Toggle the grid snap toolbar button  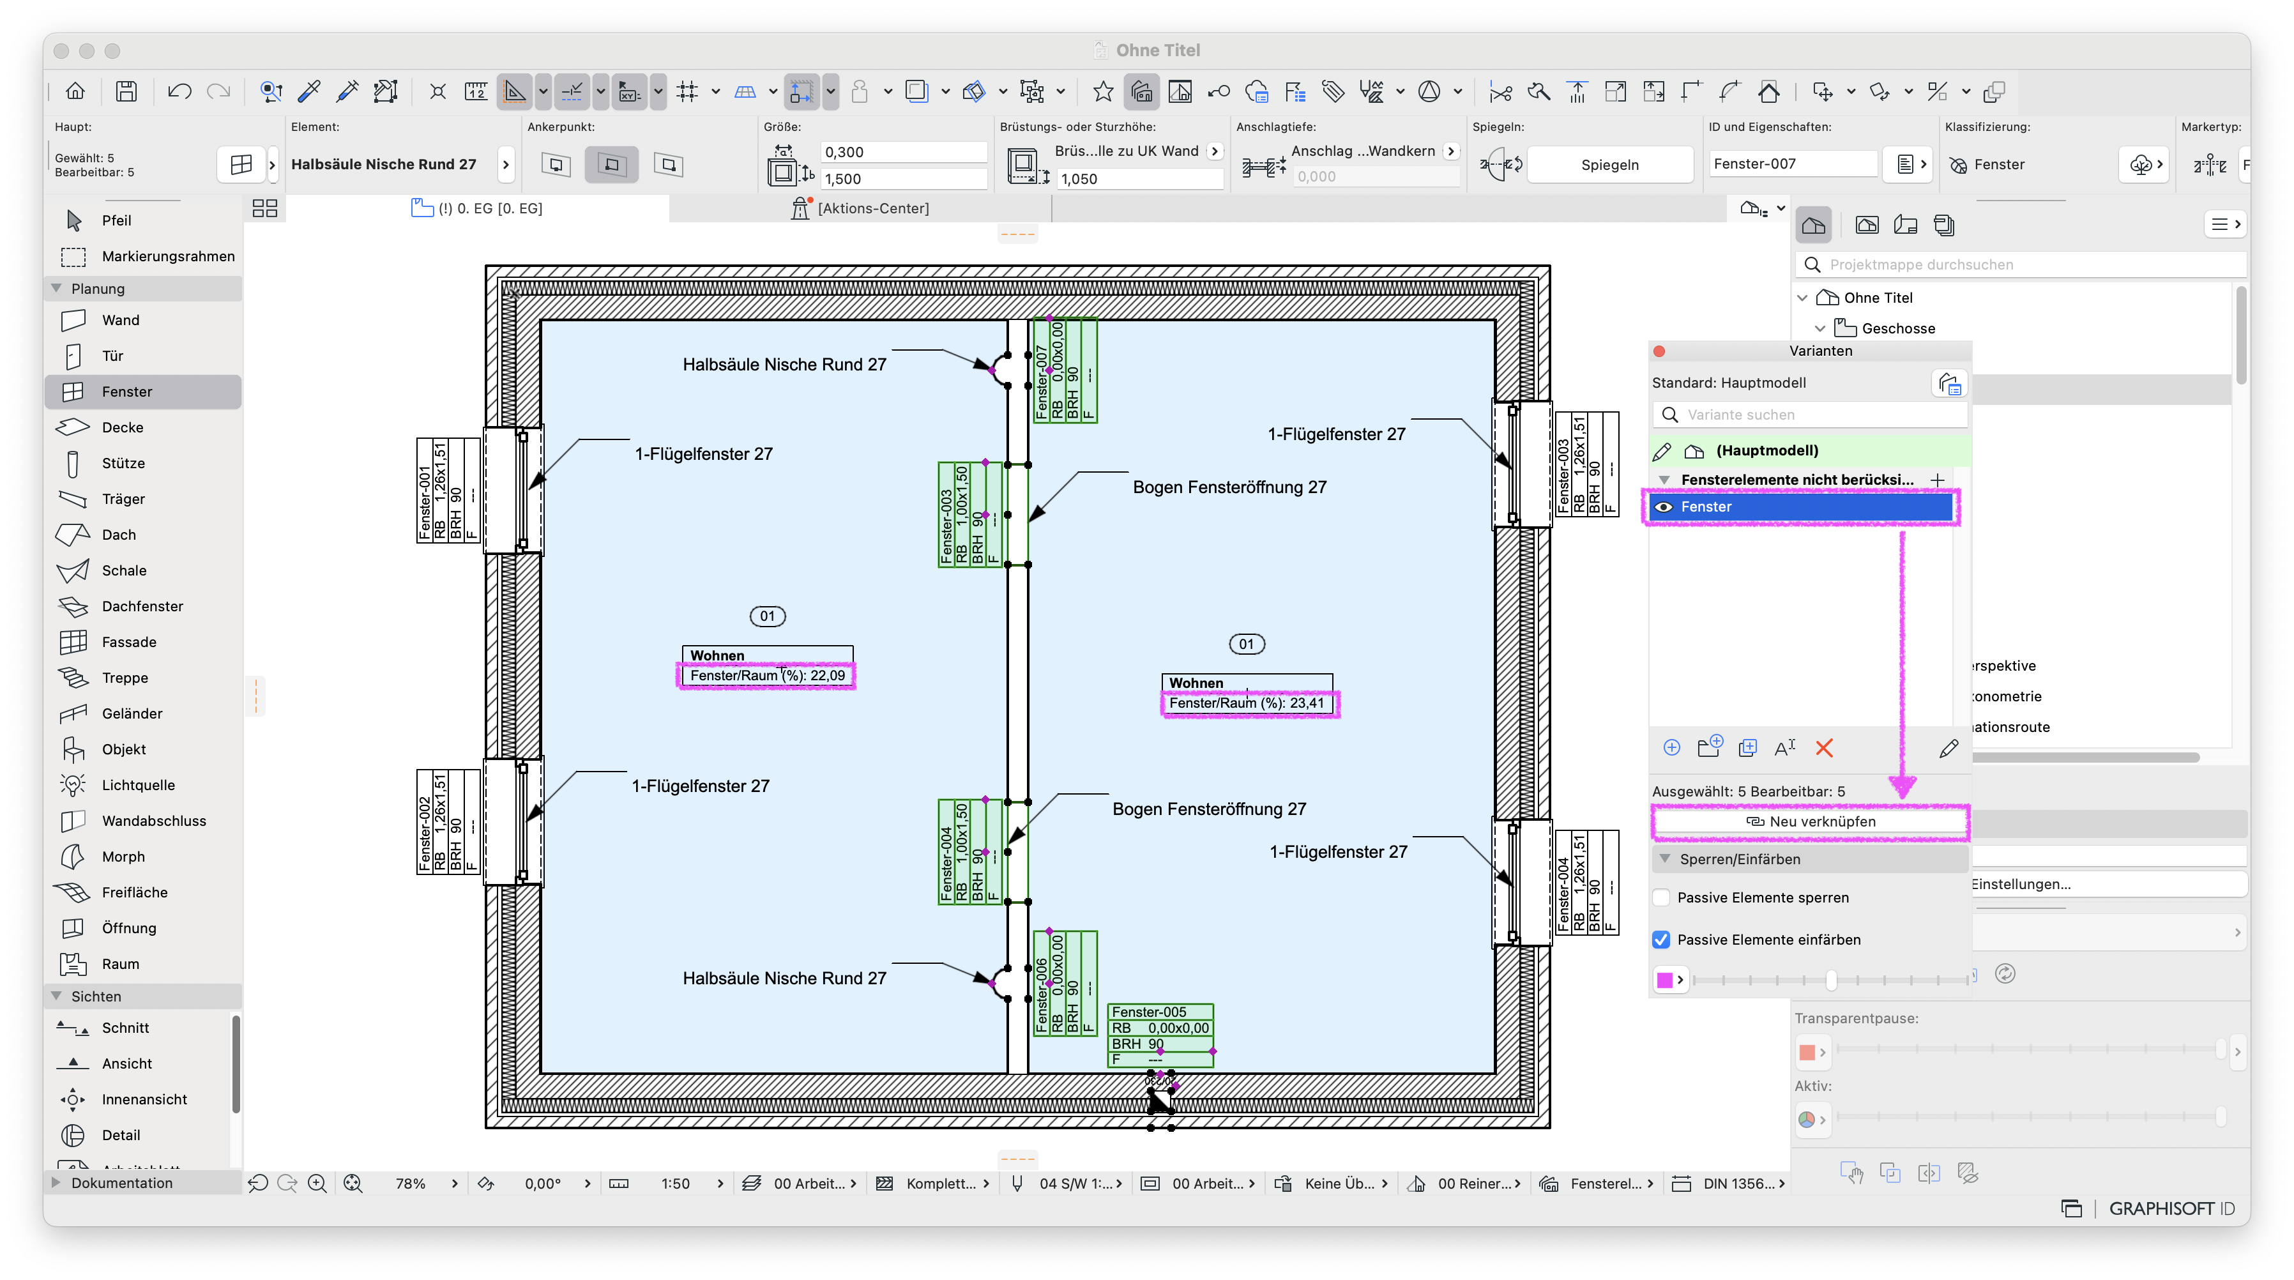point(687,91)
